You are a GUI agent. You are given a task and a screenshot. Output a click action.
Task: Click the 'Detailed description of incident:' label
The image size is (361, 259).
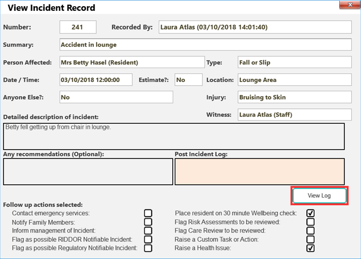51,117
